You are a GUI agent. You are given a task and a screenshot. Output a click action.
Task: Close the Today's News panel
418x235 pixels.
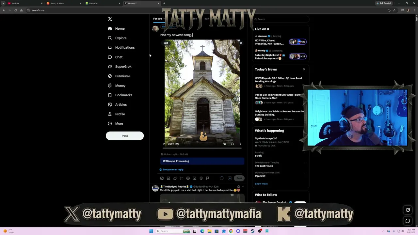pyautogui.click(x=304, y=70)
